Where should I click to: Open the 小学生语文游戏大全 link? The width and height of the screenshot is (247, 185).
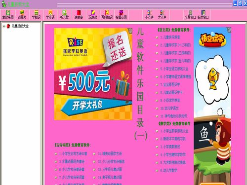click(174, 69)
